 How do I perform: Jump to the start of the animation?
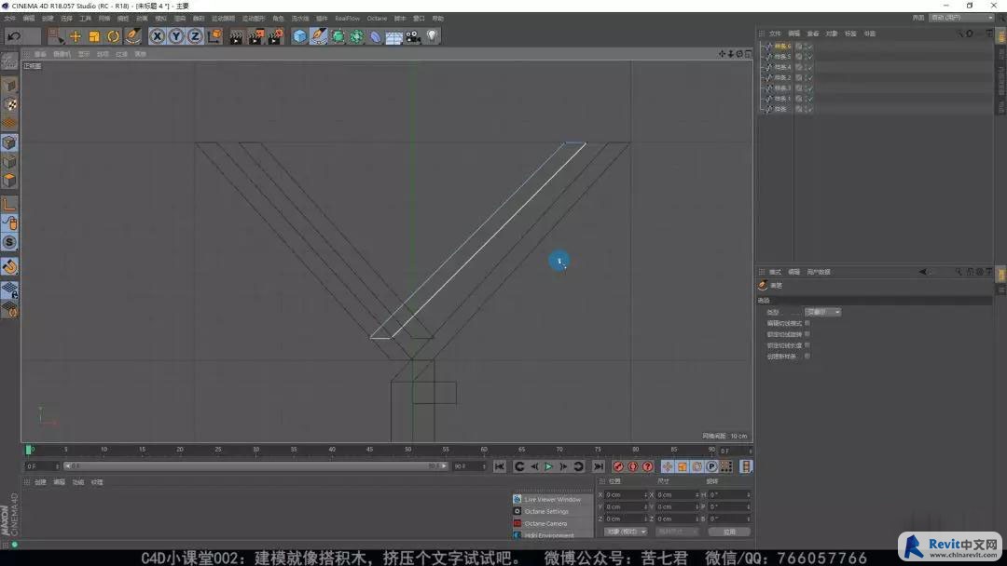tap(500, 466)
